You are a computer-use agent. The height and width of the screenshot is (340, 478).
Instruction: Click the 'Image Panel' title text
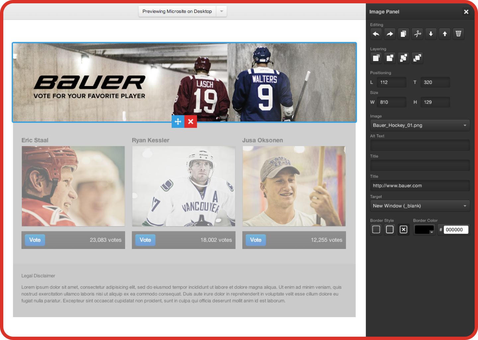point(384,12)
